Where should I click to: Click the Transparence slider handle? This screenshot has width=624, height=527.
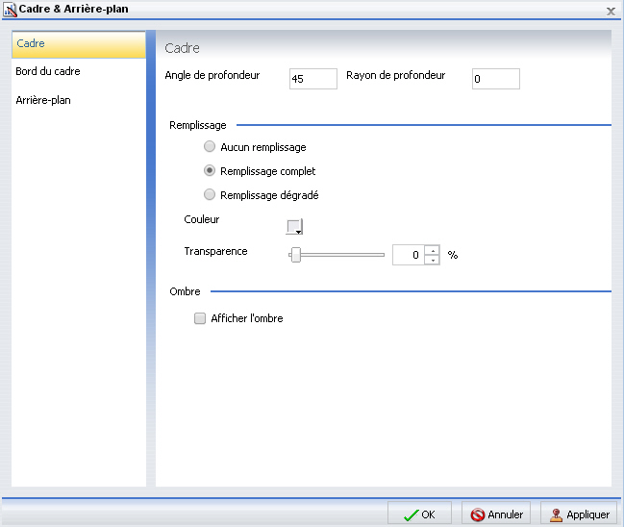pos(296,255)
